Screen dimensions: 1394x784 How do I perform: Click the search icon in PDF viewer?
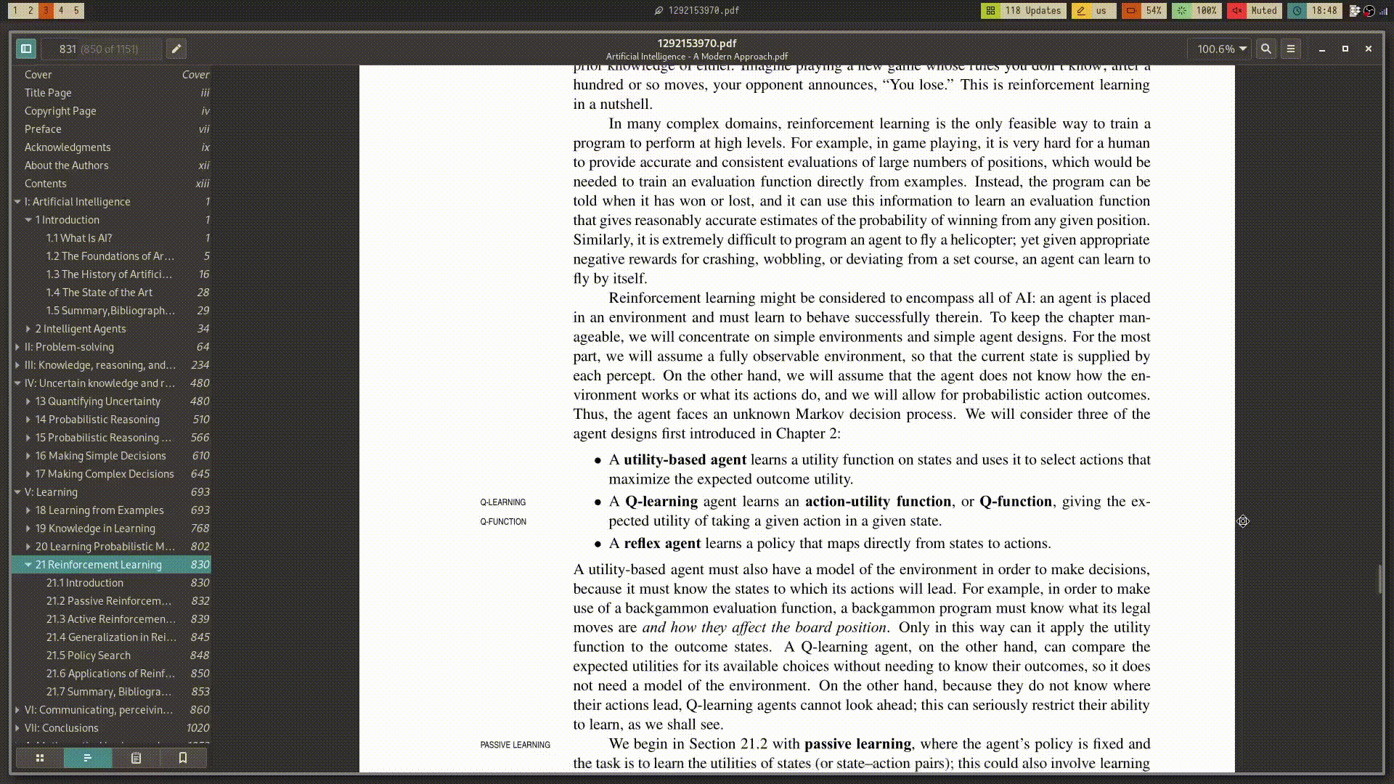[1265, 49]
